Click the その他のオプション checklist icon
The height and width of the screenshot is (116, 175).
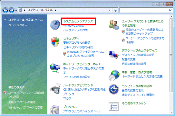(x=114, y=106)
